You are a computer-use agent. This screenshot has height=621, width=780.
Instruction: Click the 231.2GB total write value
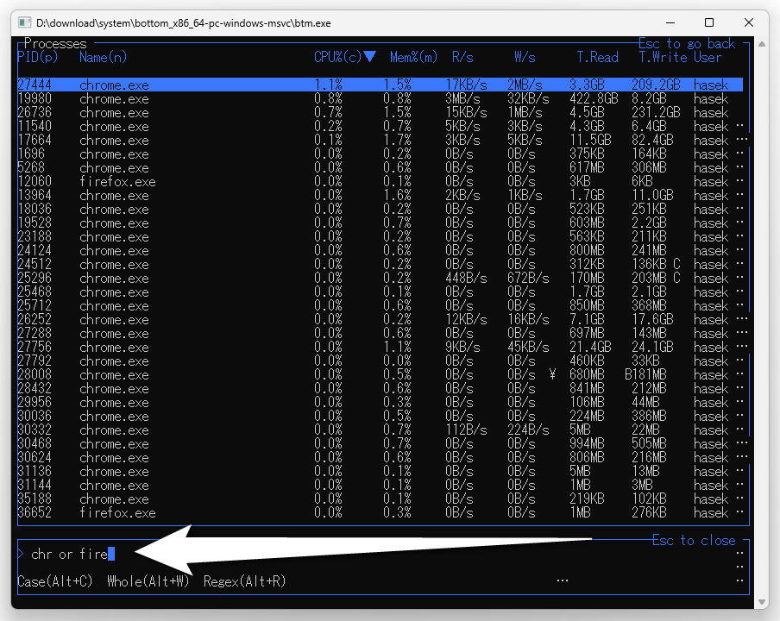coord(656,112)
